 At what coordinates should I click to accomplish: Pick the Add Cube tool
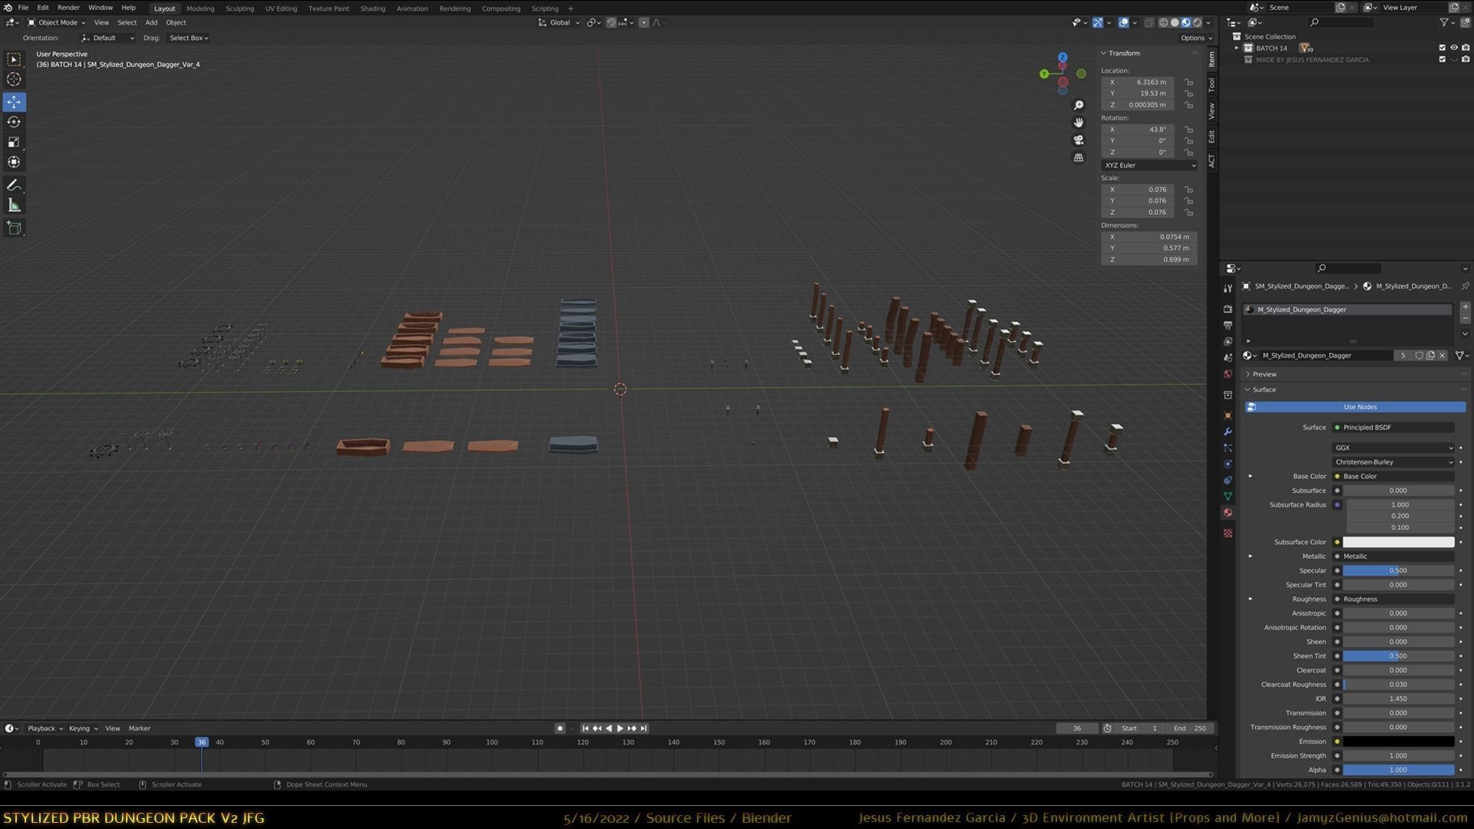14,228
